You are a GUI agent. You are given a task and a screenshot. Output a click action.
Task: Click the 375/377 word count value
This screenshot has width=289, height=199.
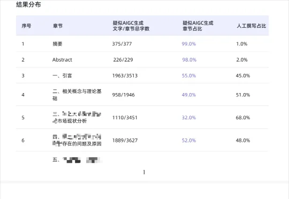point(122,44)
